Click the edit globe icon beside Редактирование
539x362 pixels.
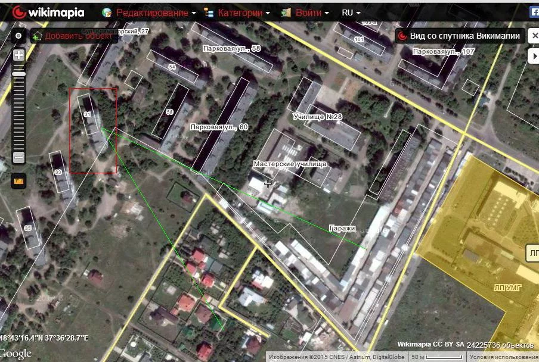click(x=107, y=13)
